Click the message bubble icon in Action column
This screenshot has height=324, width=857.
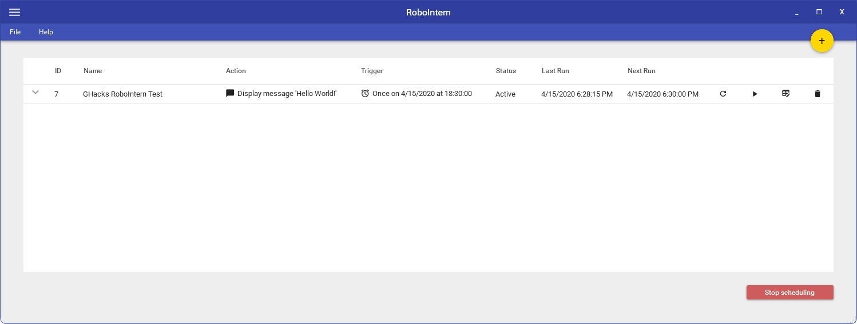click(230, 93)
